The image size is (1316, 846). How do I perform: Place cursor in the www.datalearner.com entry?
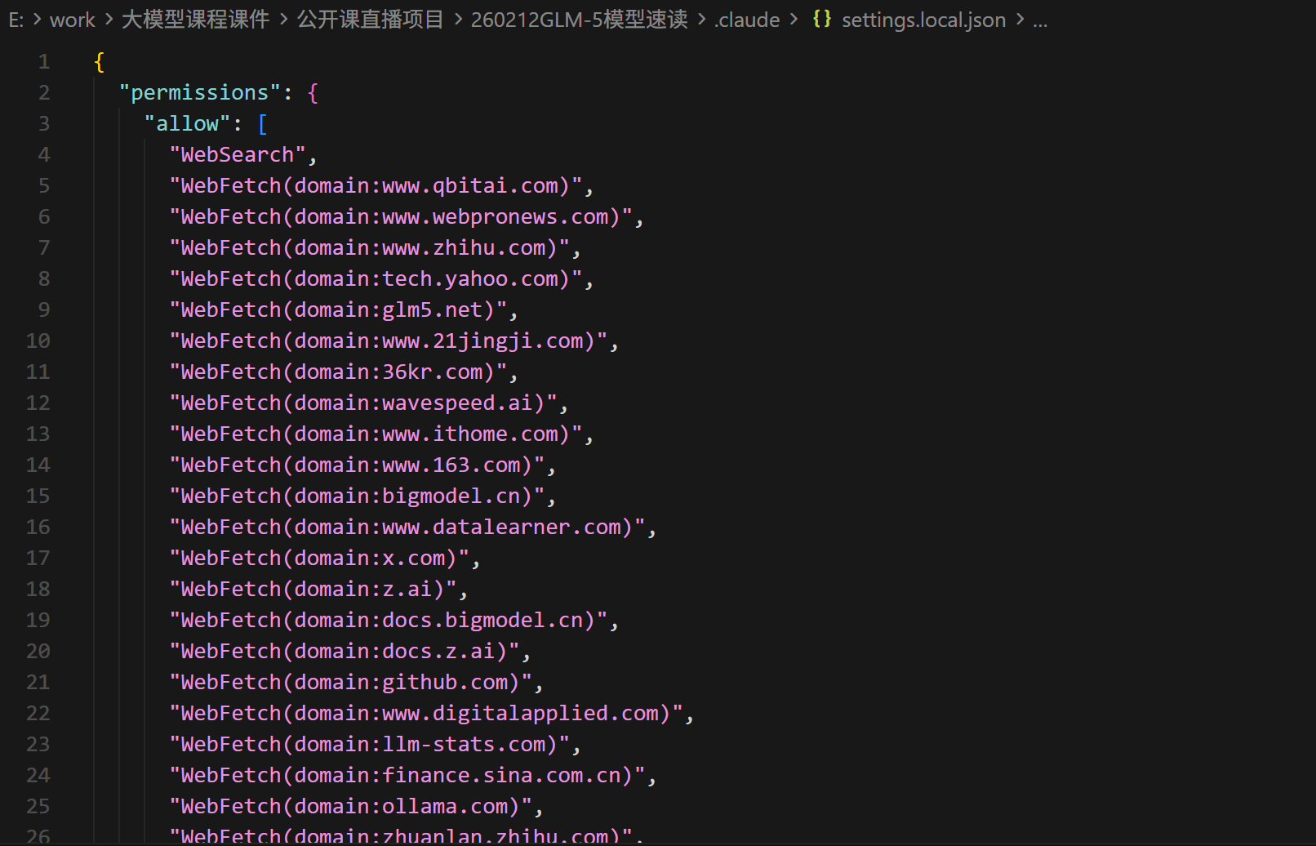[407, 528]
